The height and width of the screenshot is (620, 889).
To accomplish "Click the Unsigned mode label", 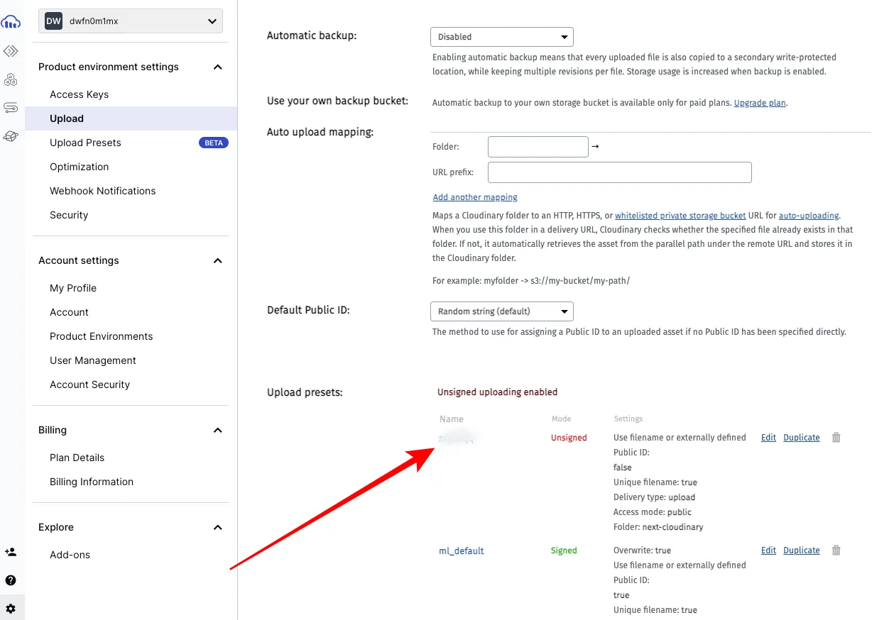I will coord(569,438).
